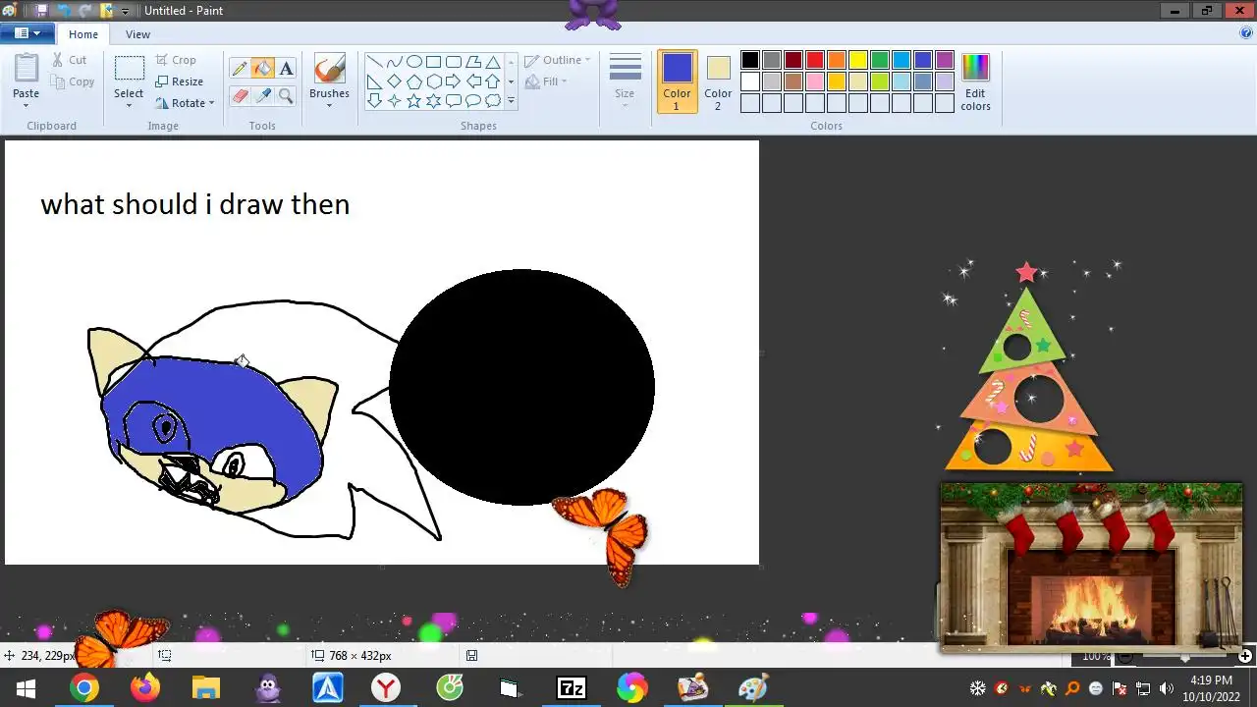The image size is (1257, 707).
Task: Choose the Right triangle shape
Action: click(x=374, y=81)
